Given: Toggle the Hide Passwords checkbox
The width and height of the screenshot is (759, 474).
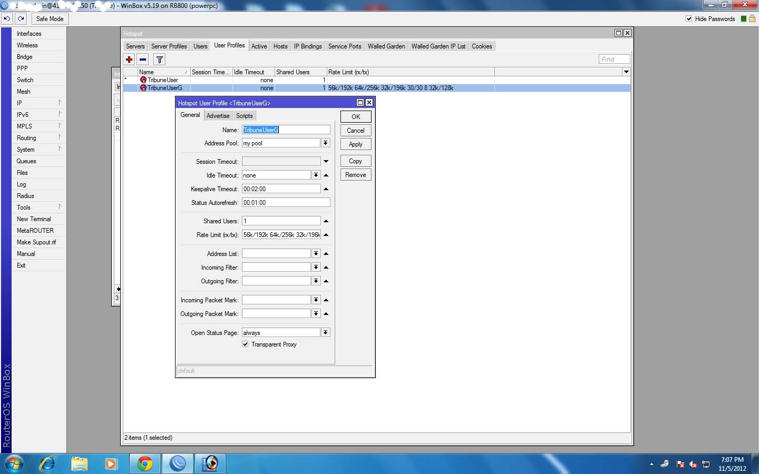Looking at the screenshot, I should coord(689,18).
